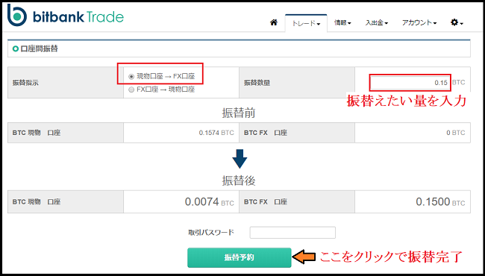Expand the 入出金 menu
The width and height of the screenshot is (485, 276).
click(377, 23)
